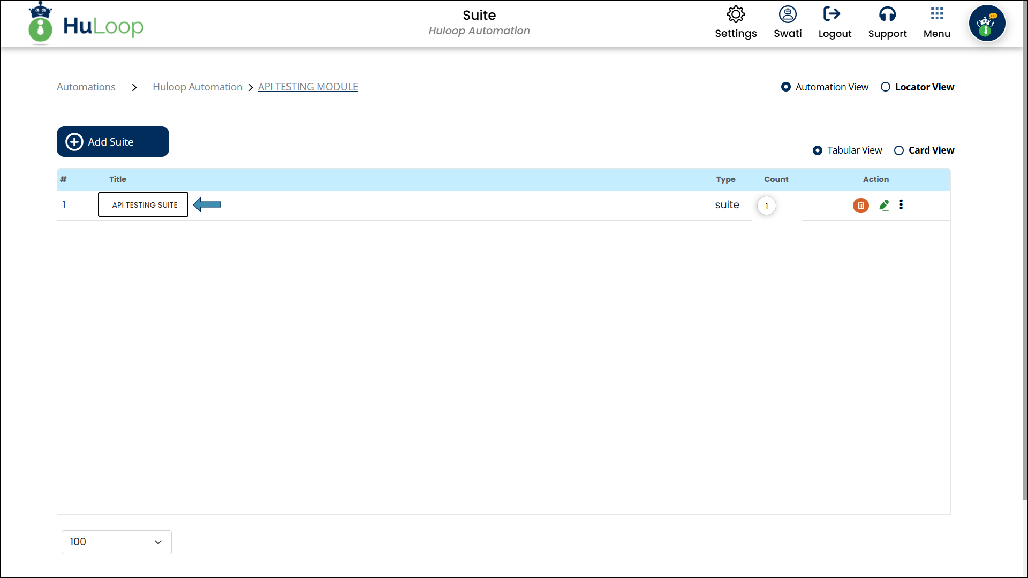The width and height of the screenshot is (1028, 578).
Task: Open the Menu grid icon
Action: pyautogui.click(x=937, y=13)
